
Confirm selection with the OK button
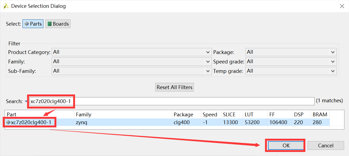pyautogui.click(x=286, y=145)
